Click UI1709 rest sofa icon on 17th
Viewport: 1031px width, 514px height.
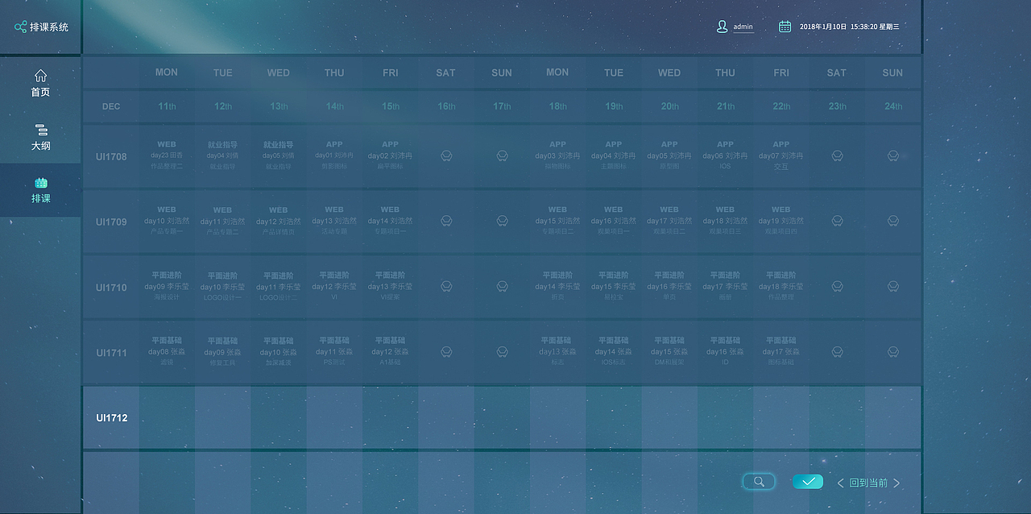[502, 221]
